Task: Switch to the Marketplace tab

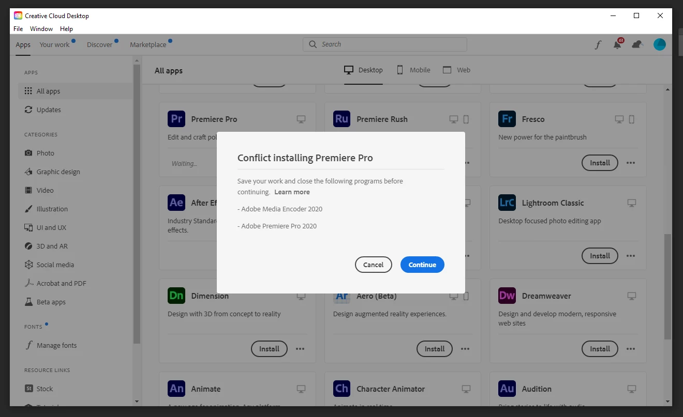Action: coord(148,45)
